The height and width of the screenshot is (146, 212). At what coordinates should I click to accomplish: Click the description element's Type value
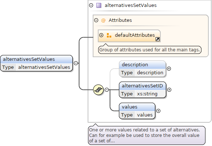[x=150, y=73]
